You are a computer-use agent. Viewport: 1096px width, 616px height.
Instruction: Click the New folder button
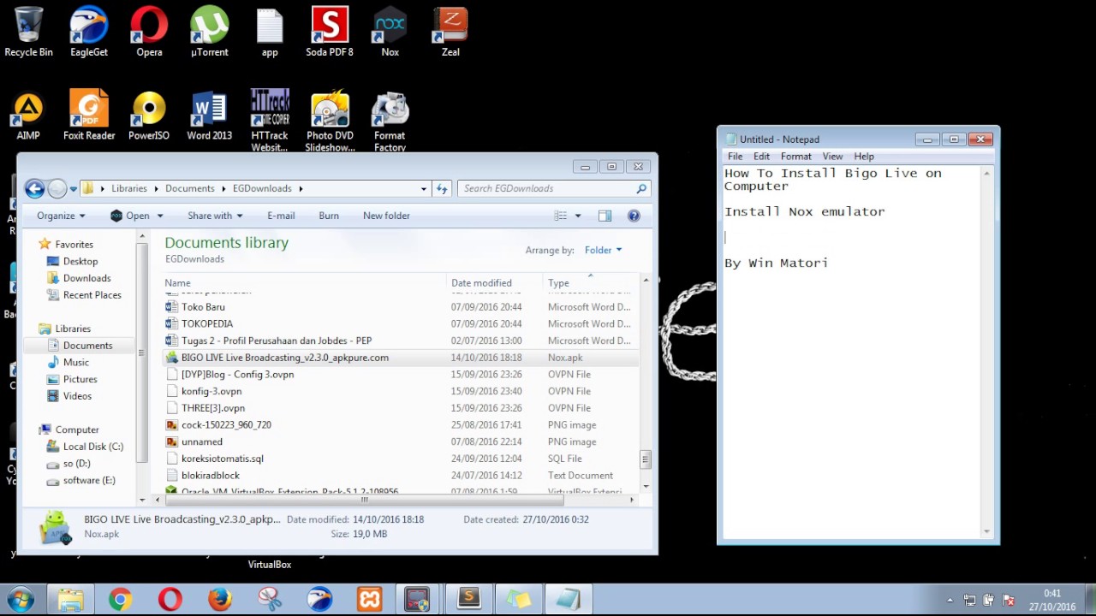(x=386, y=216)
